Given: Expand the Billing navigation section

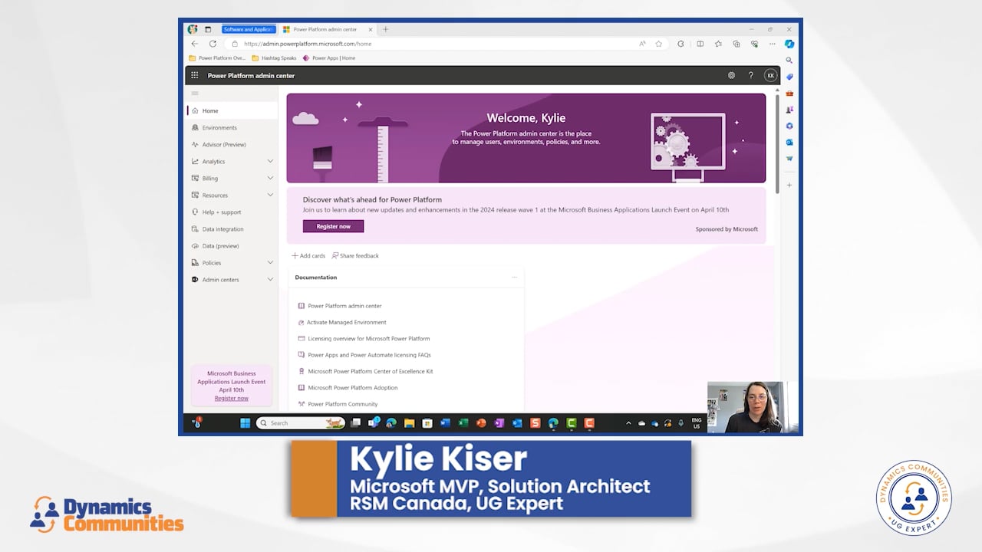Looking at the screenshot, I should 270,179.
